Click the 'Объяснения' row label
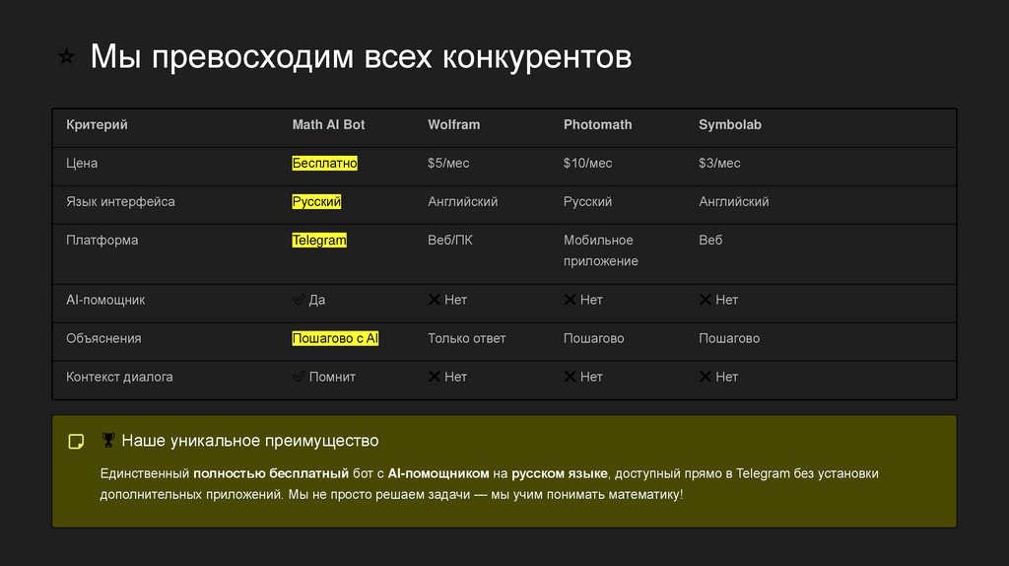The height and width of the screenshot is (566, 1009). 103,338
